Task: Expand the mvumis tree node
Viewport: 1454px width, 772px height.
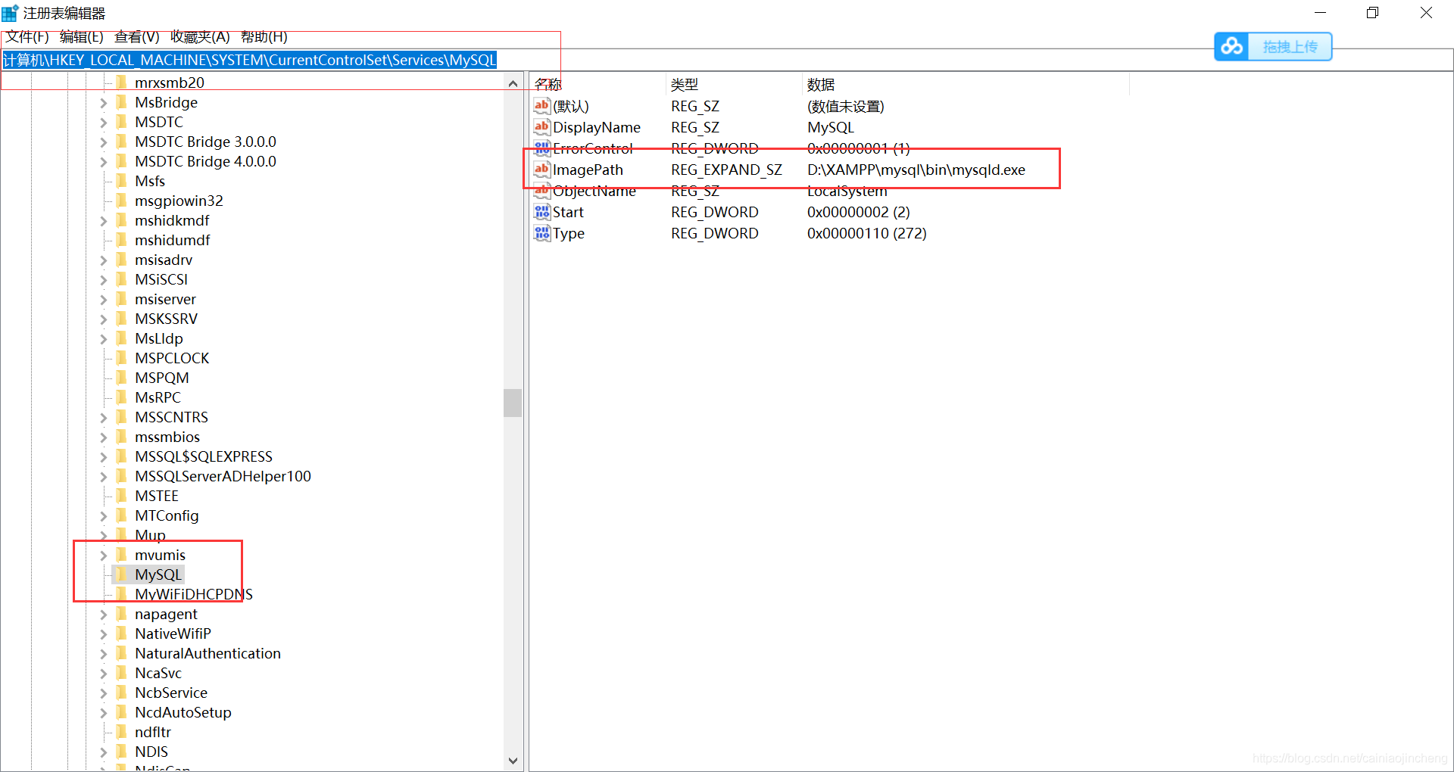Action: [104, 555]
